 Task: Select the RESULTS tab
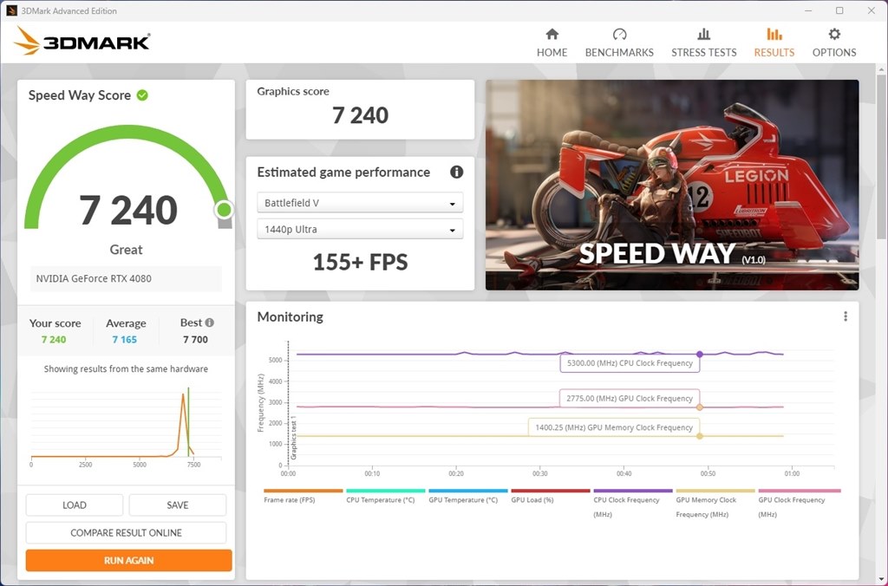coord(774,43)
